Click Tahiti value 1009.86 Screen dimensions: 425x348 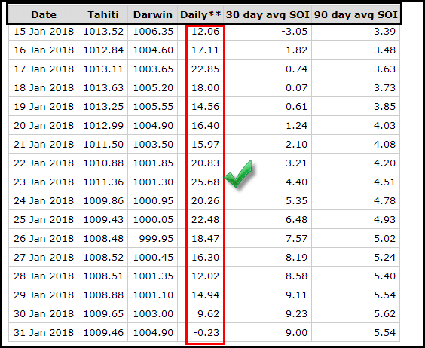(103, 201)
